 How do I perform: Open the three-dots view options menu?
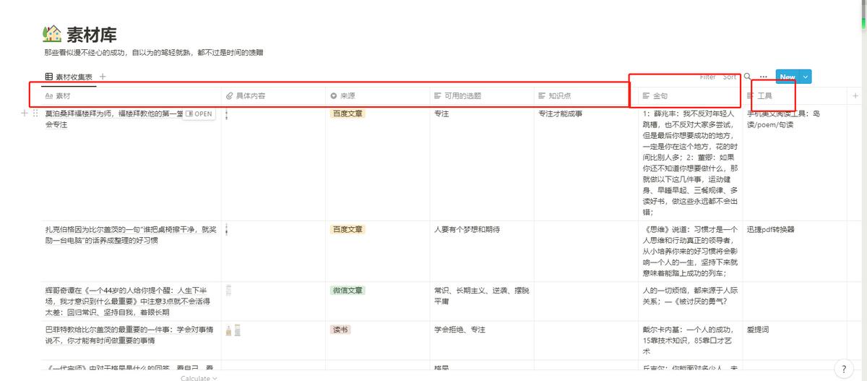763,77
